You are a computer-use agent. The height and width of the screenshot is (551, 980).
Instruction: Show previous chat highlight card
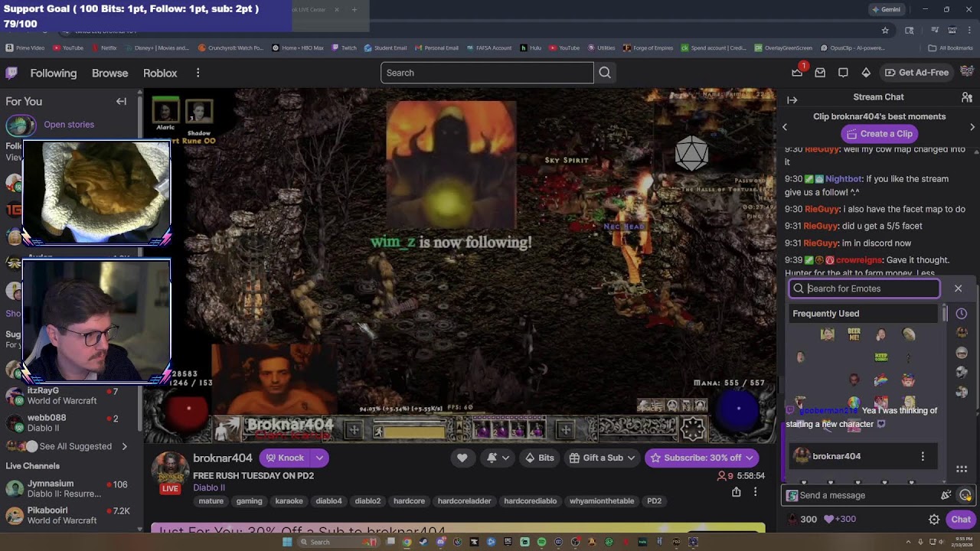[784, 127]
